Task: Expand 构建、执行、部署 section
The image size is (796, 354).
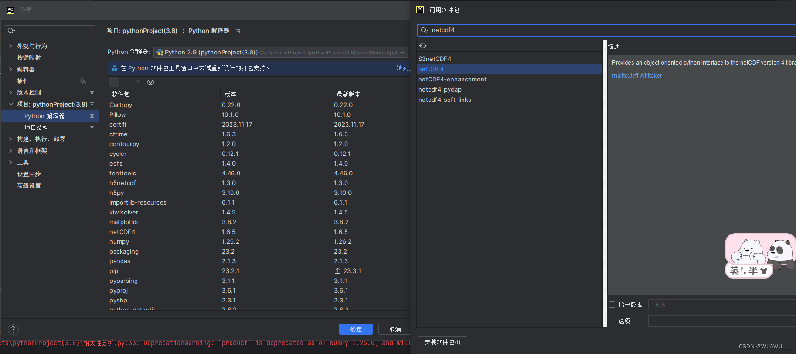Action: point(11,139)
